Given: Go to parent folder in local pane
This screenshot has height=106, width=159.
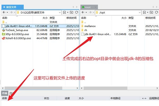Looking at the screenshot, I should (x=72, y=12).
